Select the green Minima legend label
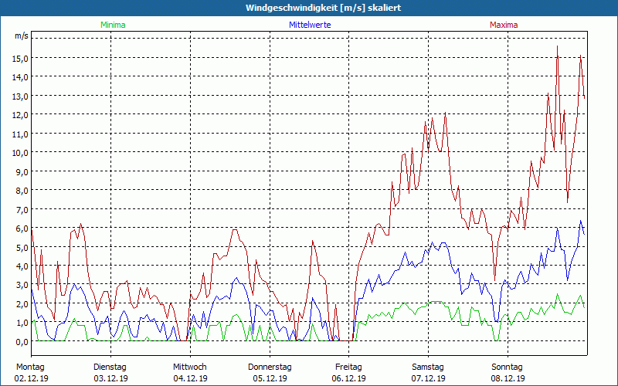Image resolution: width=618 pixels, height=386 pixels. (x=112, y=25)
